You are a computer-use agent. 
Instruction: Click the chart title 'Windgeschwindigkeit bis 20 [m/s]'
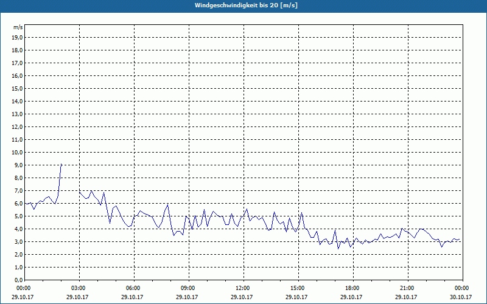click(246, 5)
